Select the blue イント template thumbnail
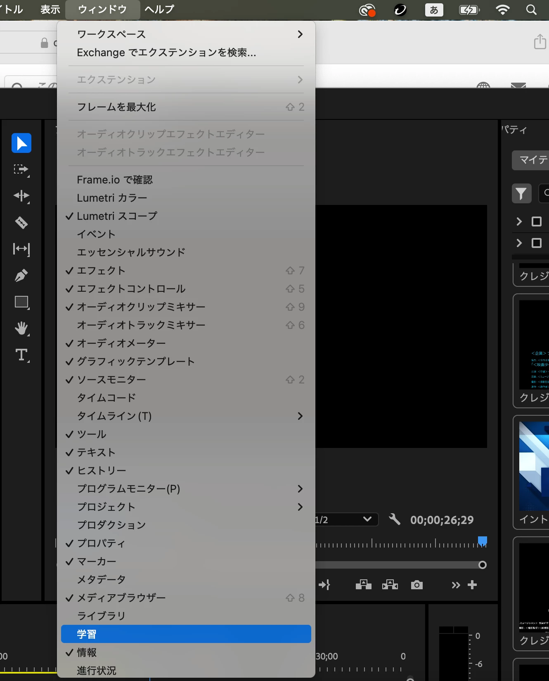The width and height of the screenshot is (549, 681). (534, 466)
